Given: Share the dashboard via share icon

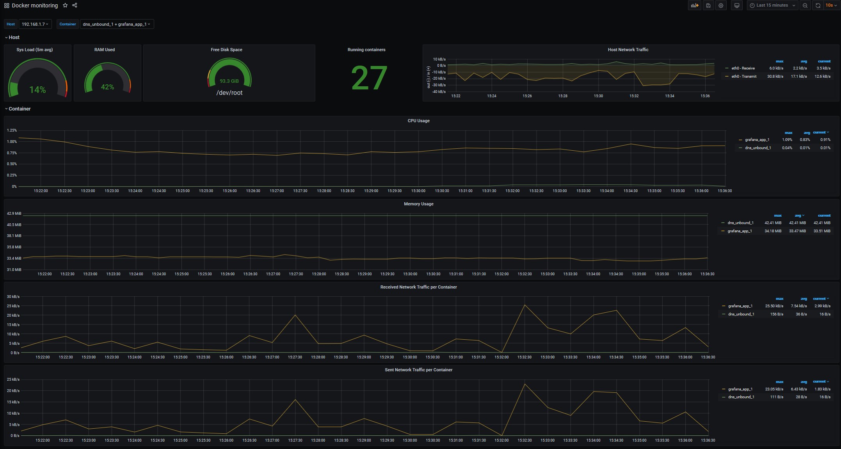Looking at the screenshot, I should click(x=75, y=5).
